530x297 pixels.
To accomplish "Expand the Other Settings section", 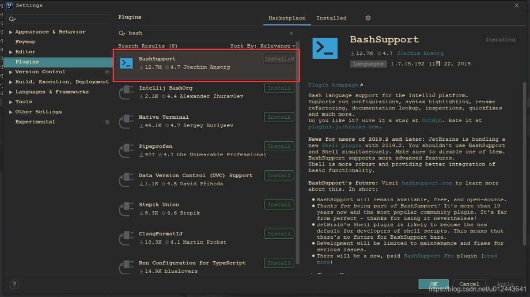I will [x=11, y=112].
